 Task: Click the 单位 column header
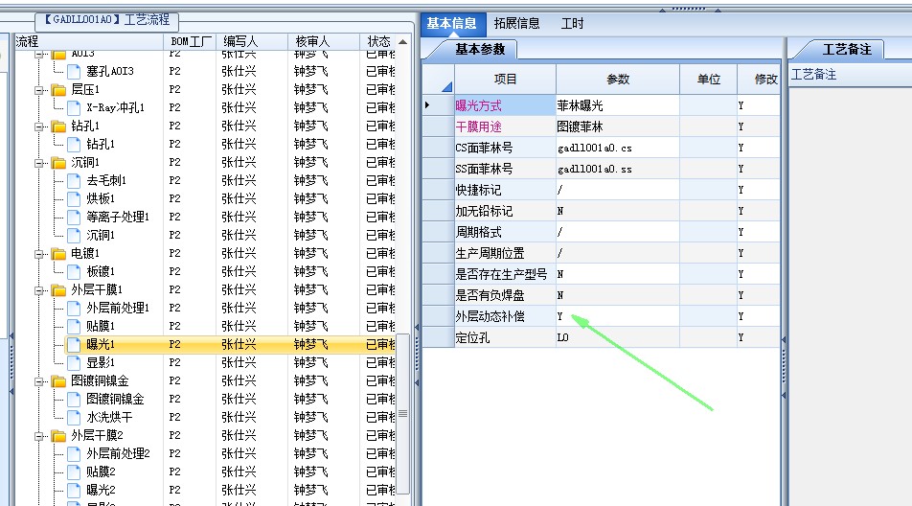pos(709,80)
